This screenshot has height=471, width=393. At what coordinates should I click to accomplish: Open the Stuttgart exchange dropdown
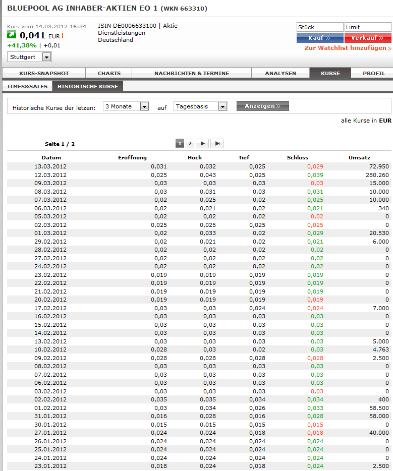29,57
